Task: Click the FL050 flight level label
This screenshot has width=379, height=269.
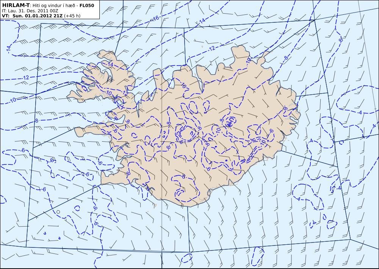Action: pyautogui.click(x=87, y=5)
